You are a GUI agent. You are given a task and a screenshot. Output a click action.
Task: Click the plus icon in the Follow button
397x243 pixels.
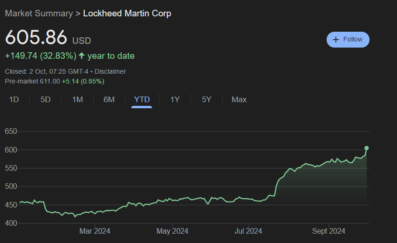(x=336, y=40)
